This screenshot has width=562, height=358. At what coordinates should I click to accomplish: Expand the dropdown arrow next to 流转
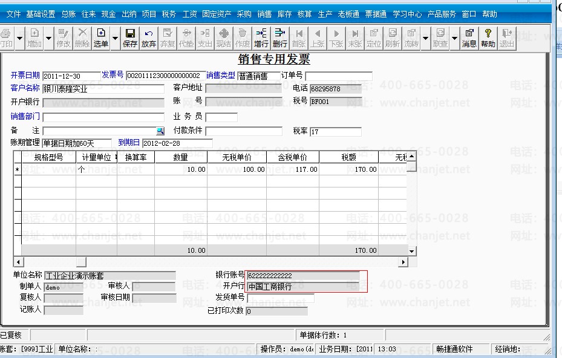pos(425,38)
